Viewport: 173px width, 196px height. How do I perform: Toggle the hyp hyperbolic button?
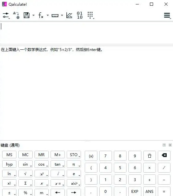pos(9,164)
